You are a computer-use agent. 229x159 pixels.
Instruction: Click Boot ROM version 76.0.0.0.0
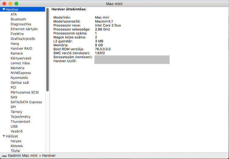[103, 49]
